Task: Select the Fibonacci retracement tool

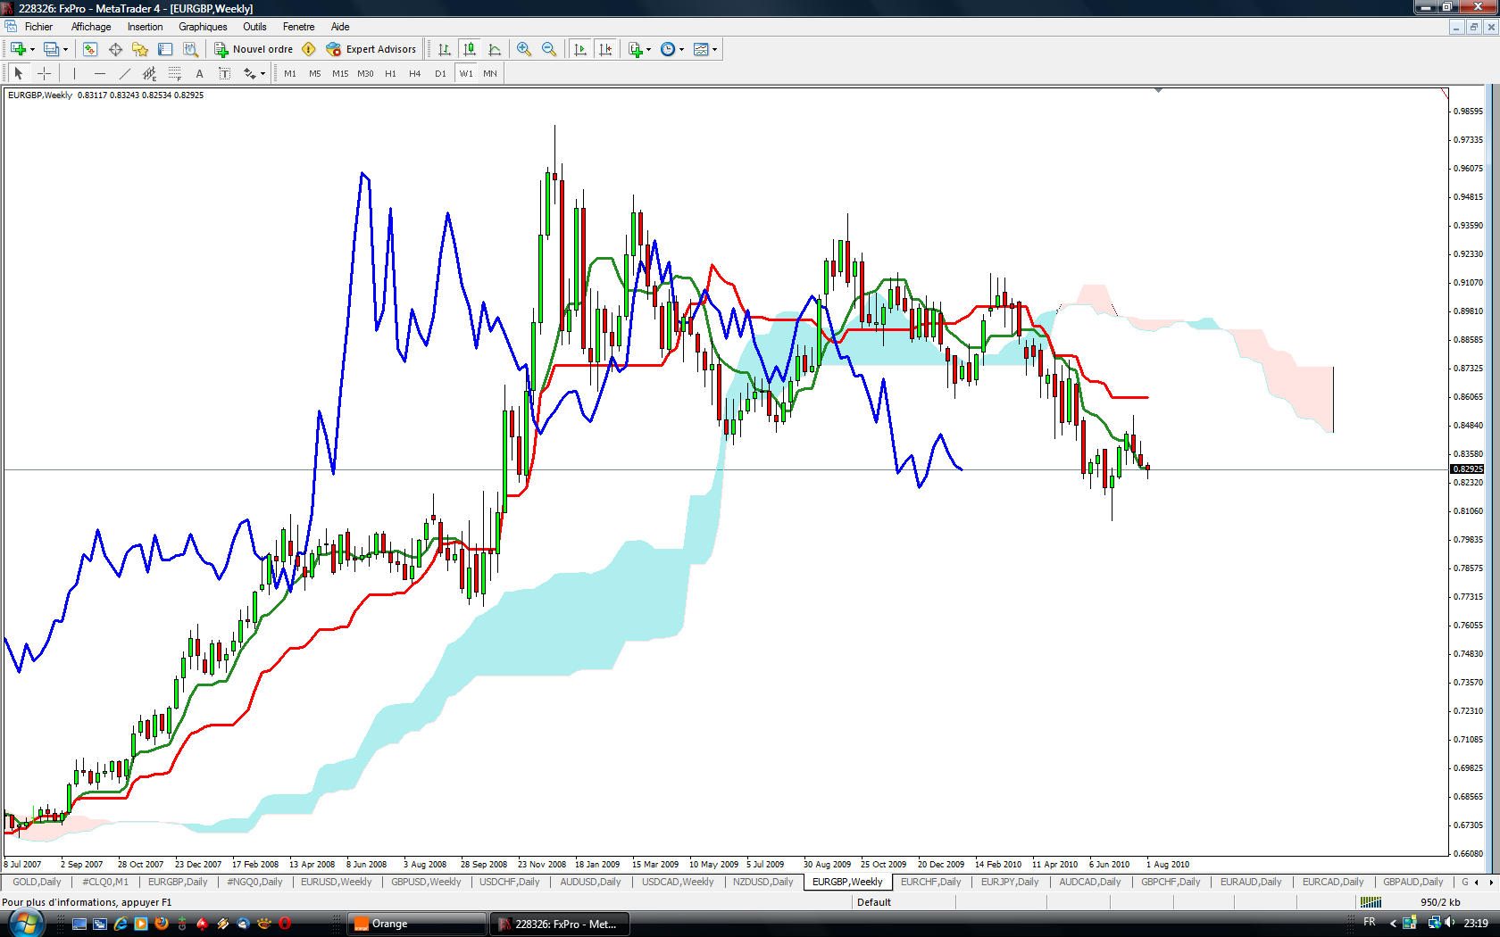Action: [x=174, y=73]
